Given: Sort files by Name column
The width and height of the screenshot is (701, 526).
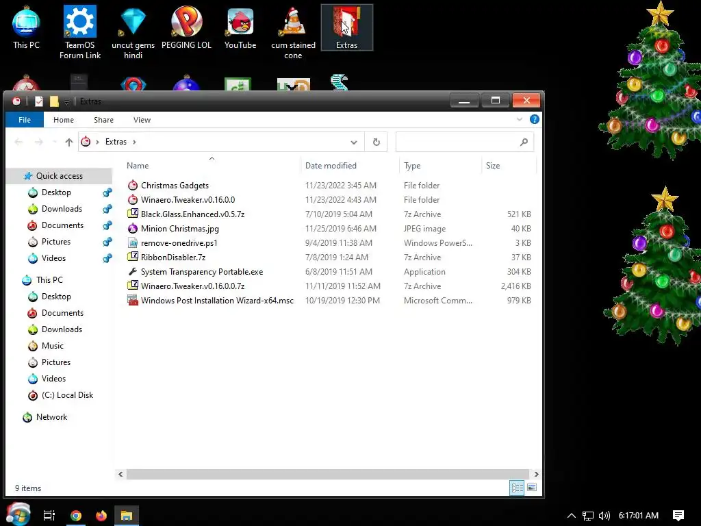Looking at the screenshot, I should pos(138,166).
